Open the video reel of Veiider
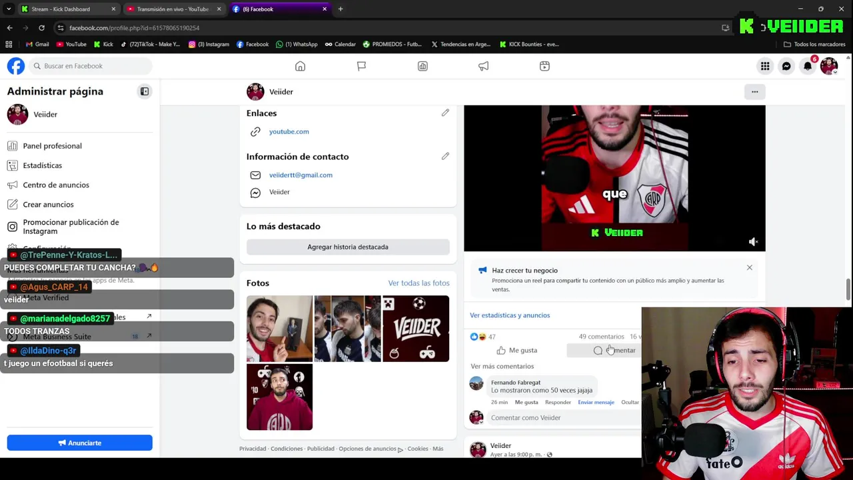 (x=614, y=178)
